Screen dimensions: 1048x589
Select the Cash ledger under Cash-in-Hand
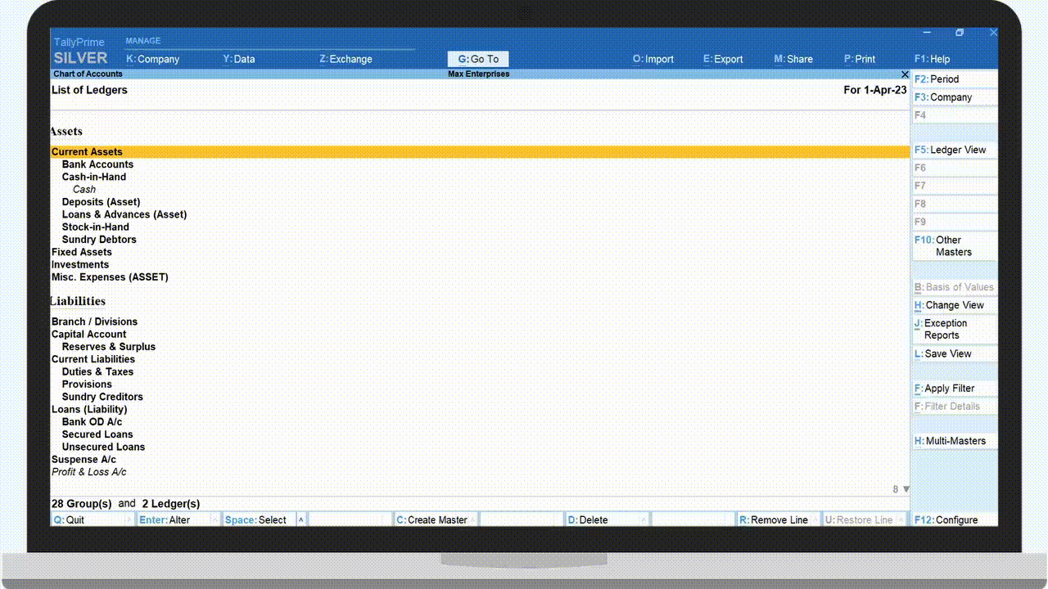[84, 190]
